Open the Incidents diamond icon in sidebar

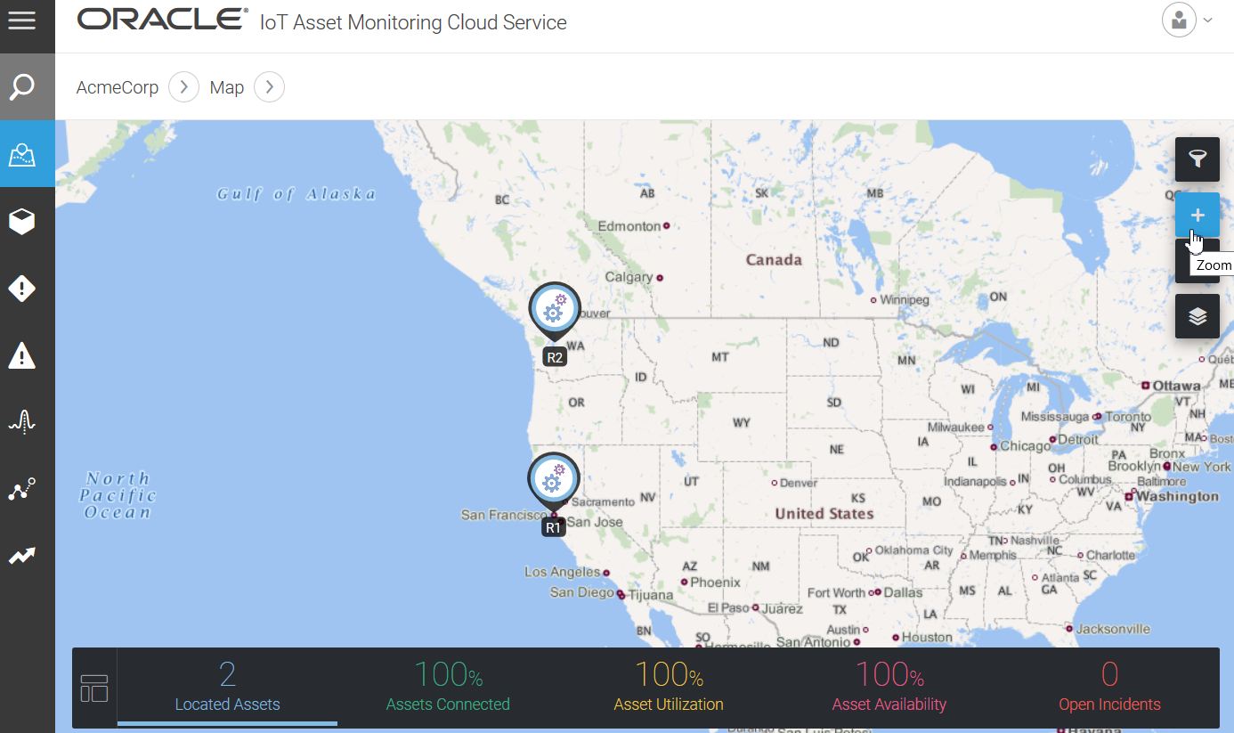point(22,289)
